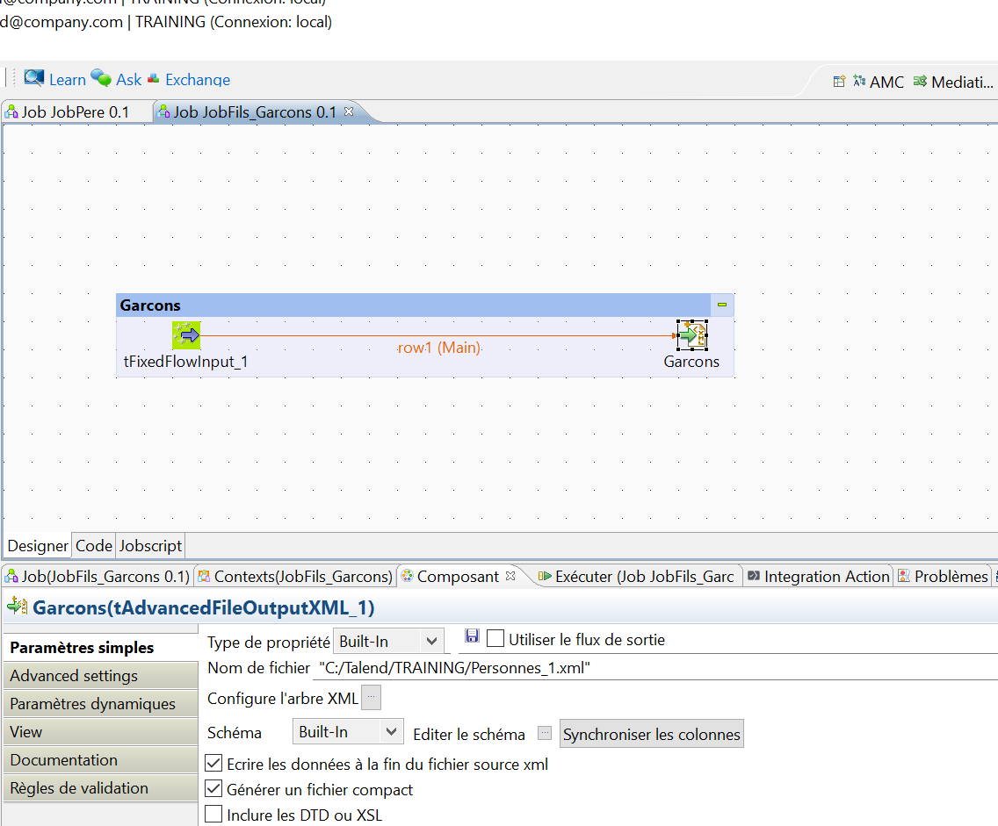This screenshot has width=998, height=826.
Task: Click Synchroniser les colonnes
Action: (x=651, y=732)
